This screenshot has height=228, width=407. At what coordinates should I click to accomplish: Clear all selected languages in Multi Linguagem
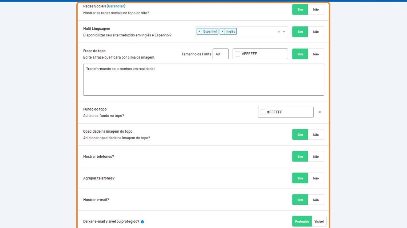tap(279, 32)
